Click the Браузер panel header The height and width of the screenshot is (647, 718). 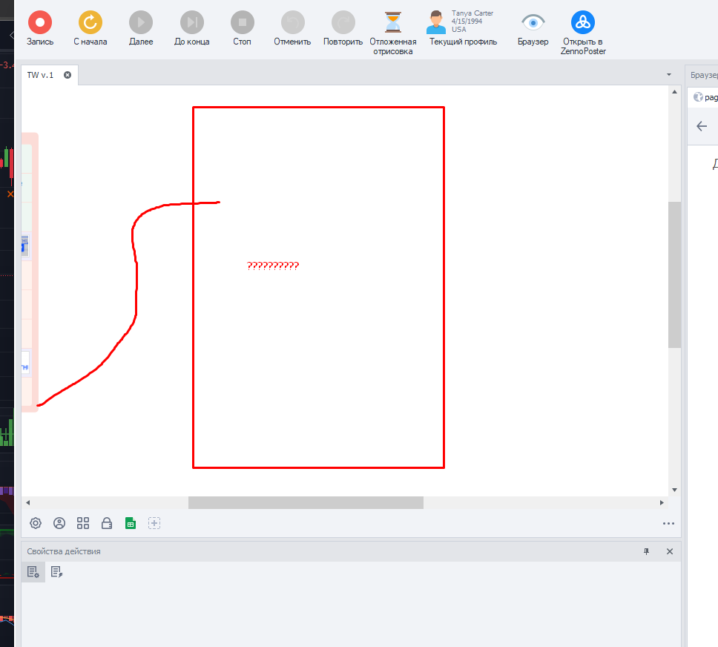click(x=704, y=75)
